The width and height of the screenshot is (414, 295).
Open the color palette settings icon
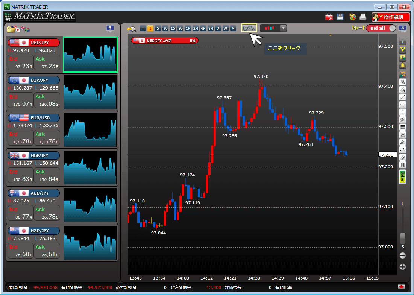tap(352, 17)
